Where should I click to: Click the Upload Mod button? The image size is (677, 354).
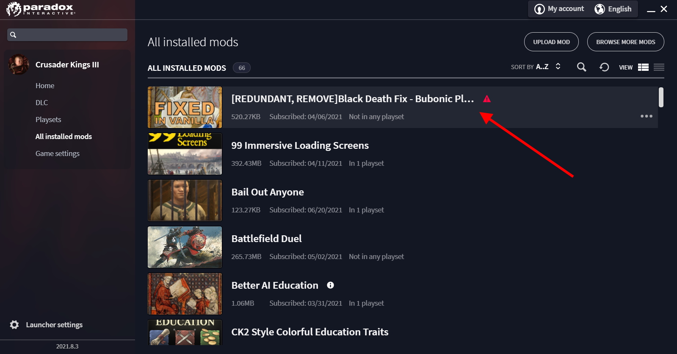click(x=551, y=42)
